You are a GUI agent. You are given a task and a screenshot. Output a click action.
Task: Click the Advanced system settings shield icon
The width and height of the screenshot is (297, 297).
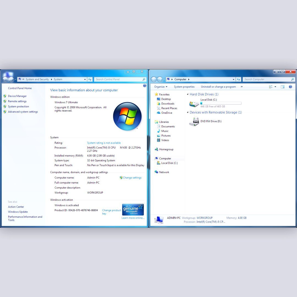point(5,112)
